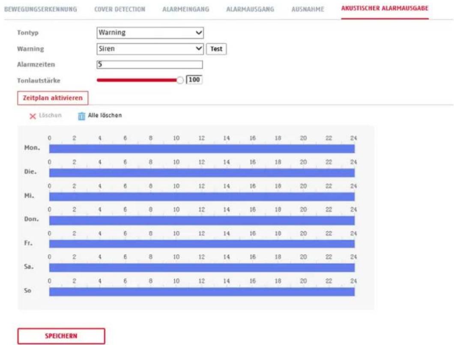454x345 pixels.
Task: Save settings with the Speichern button
Action: (61, 336)
